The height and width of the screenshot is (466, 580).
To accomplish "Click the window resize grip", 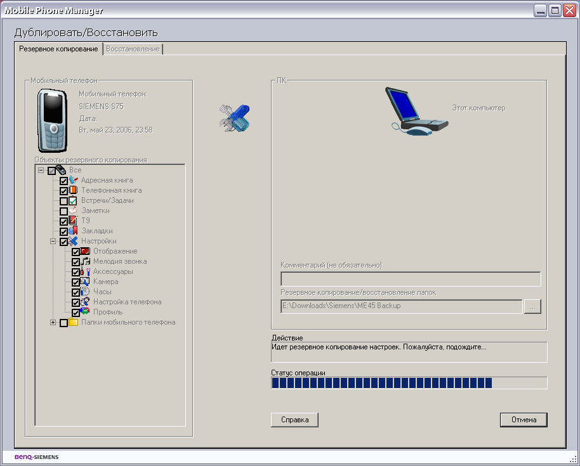I will click(x=573, y=460).
